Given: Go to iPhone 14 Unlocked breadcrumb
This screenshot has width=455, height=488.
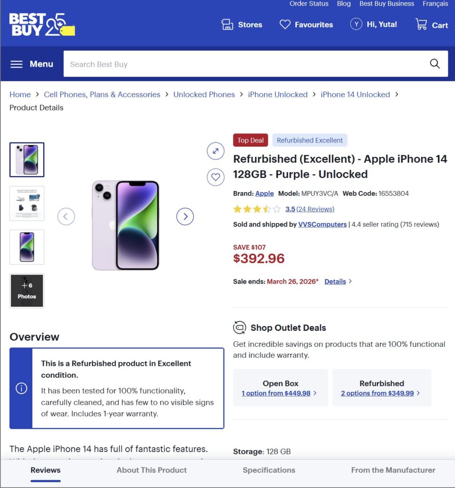Looking at the screenshot, I should pos(355,94).
